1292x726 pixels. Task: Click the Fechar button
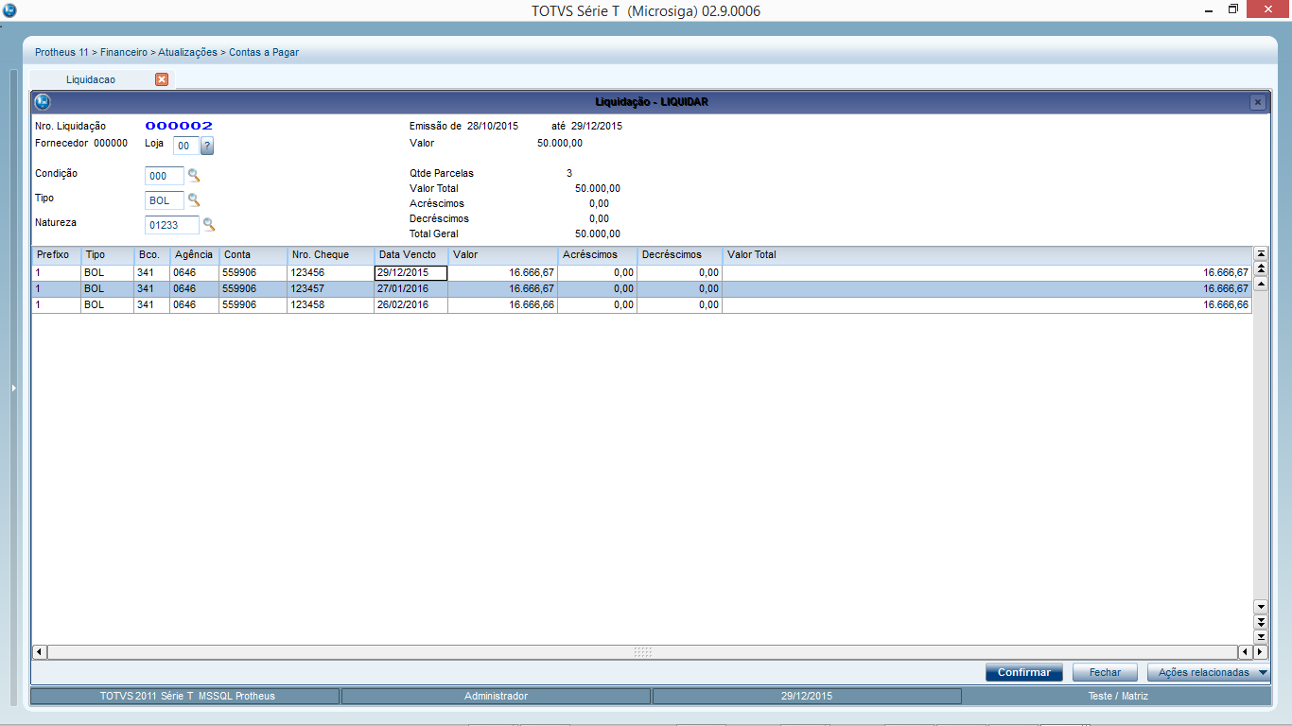[1105, 672]
